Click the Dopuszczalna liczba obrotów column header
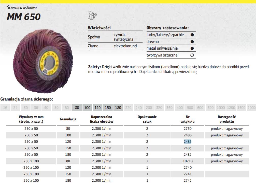 point(102,119)
